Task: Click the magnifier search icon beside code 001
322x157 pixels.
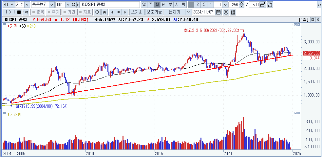Action: click(x=73, y=5)
